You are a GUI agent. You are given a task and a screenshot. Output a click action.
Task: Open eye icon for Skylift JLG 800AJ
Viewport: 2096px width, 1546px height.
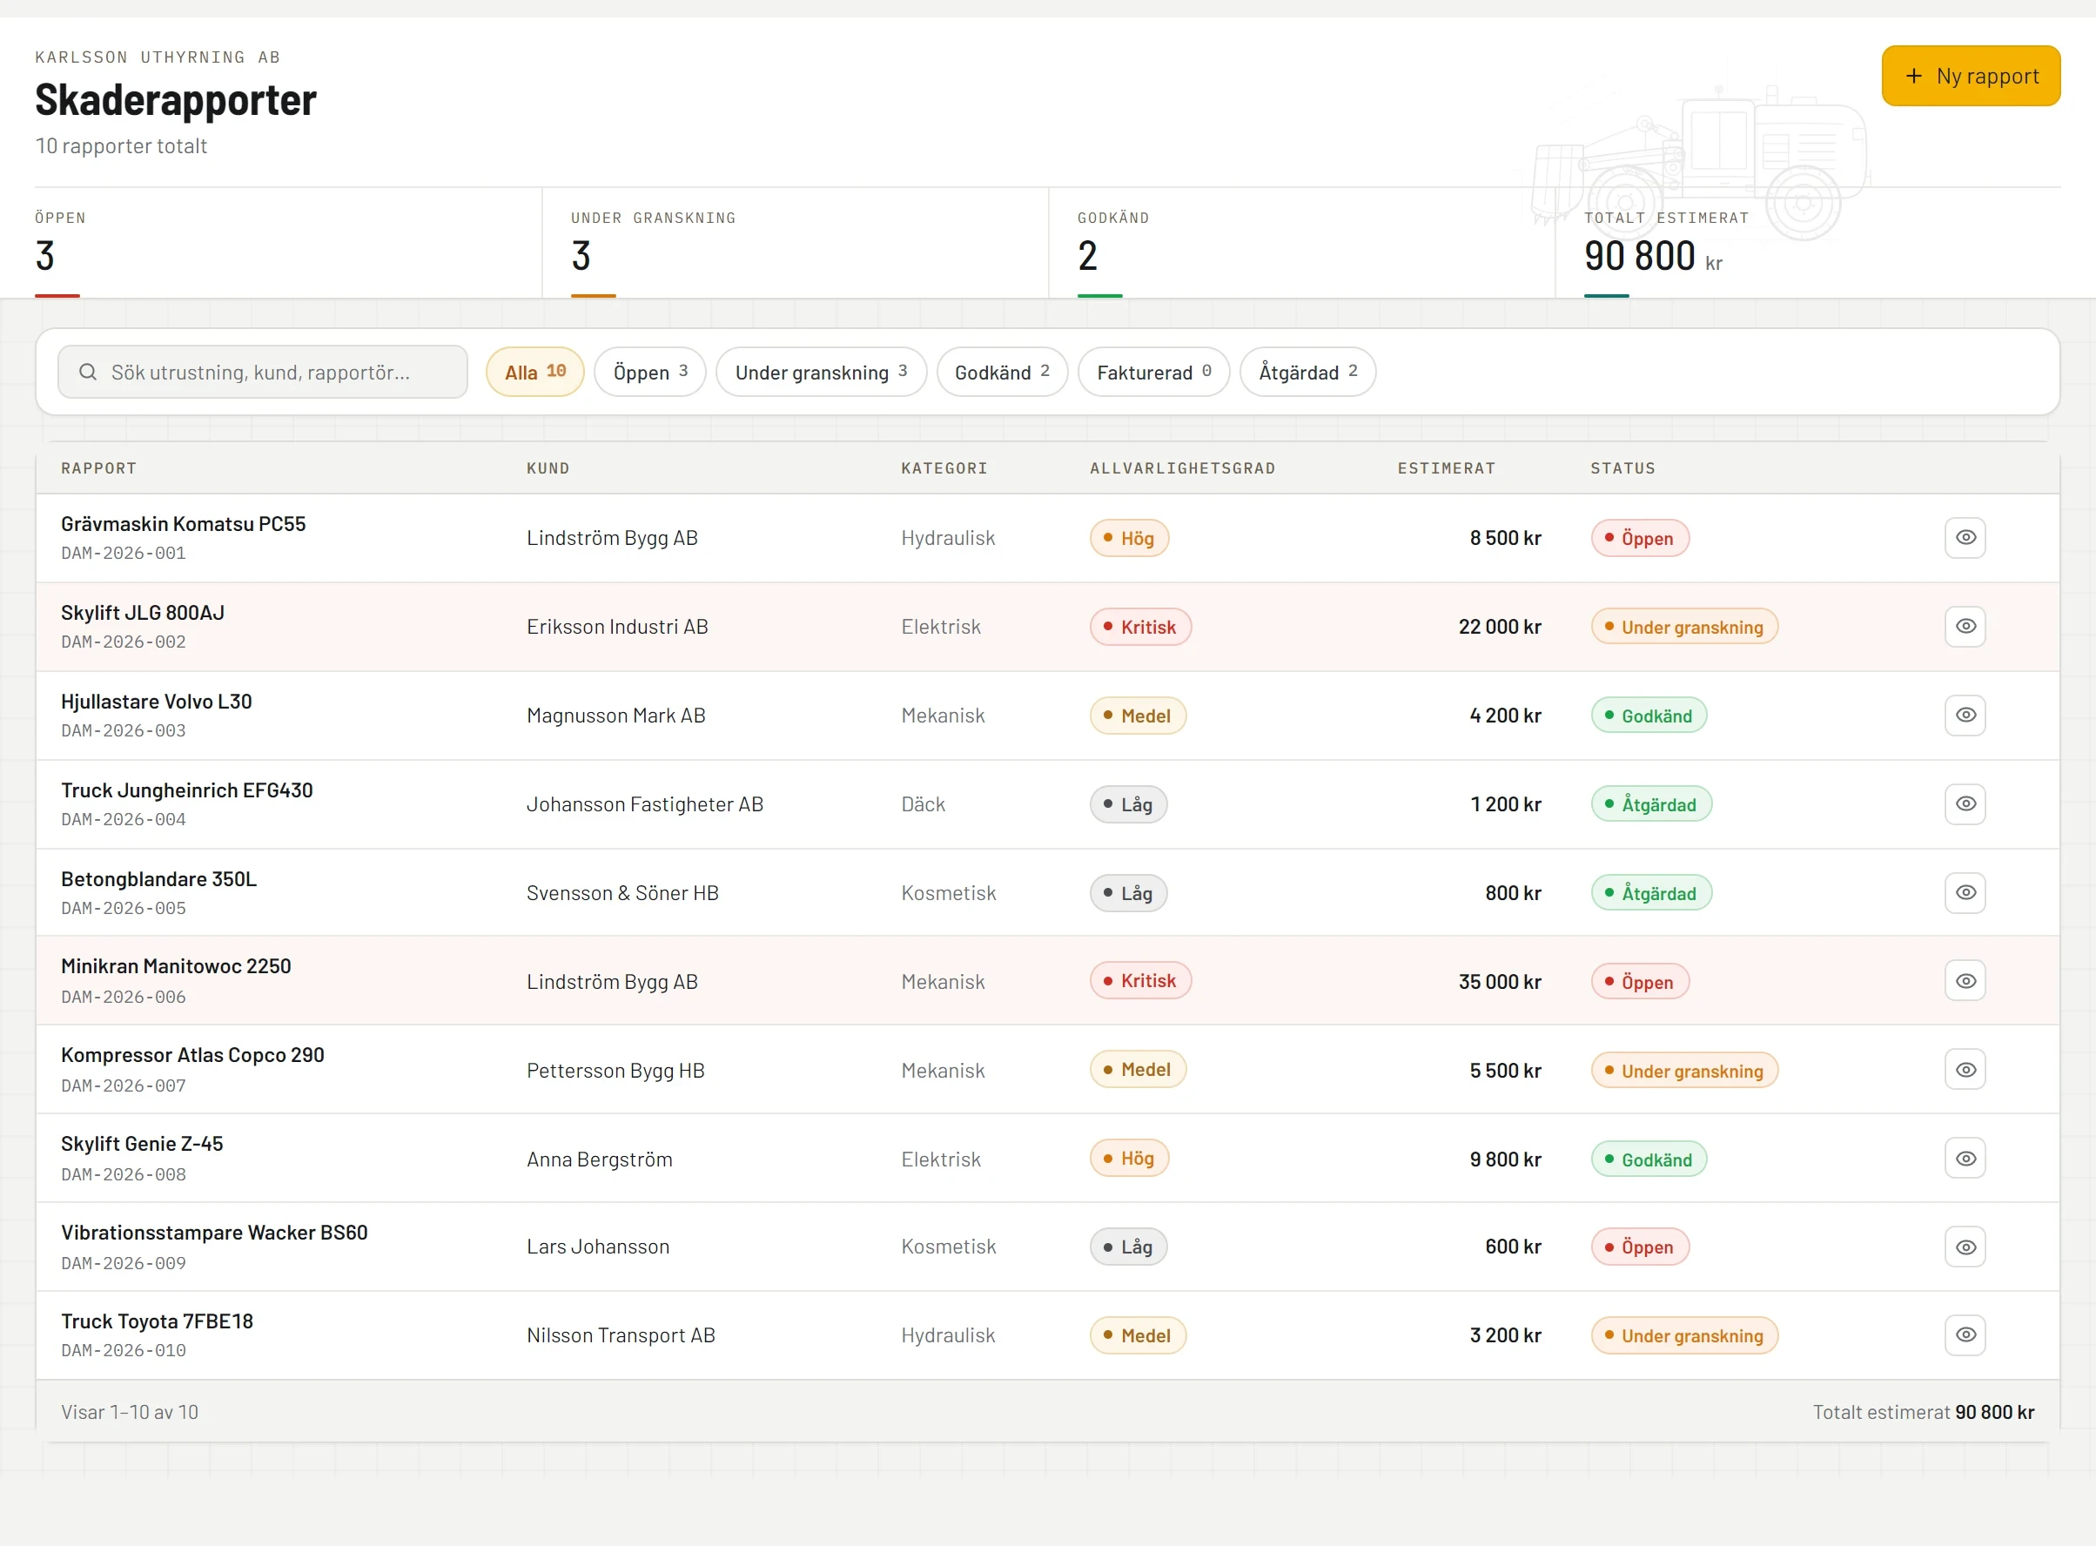click(x=1965, y=626)
